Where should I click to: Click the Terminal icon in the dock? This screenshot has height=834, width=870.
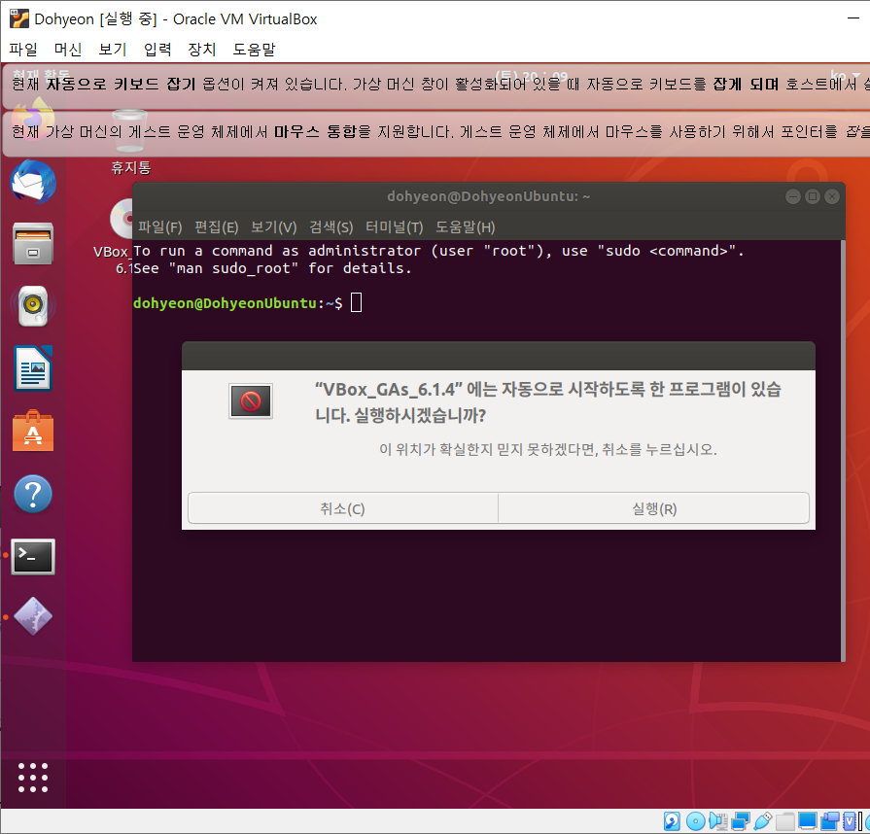tap(33, 557)
